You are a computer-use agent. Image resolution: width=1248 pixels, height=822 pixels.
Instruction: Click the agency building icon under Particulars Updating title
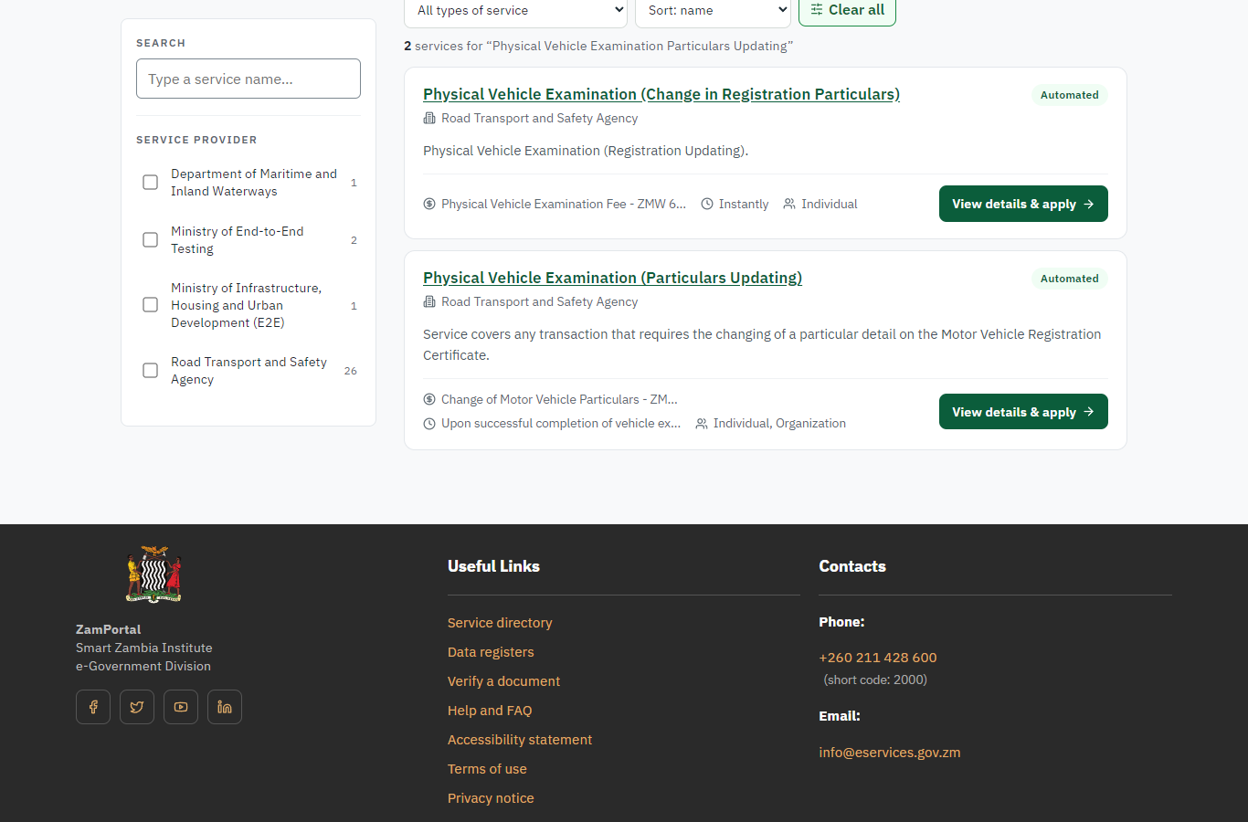429,301
